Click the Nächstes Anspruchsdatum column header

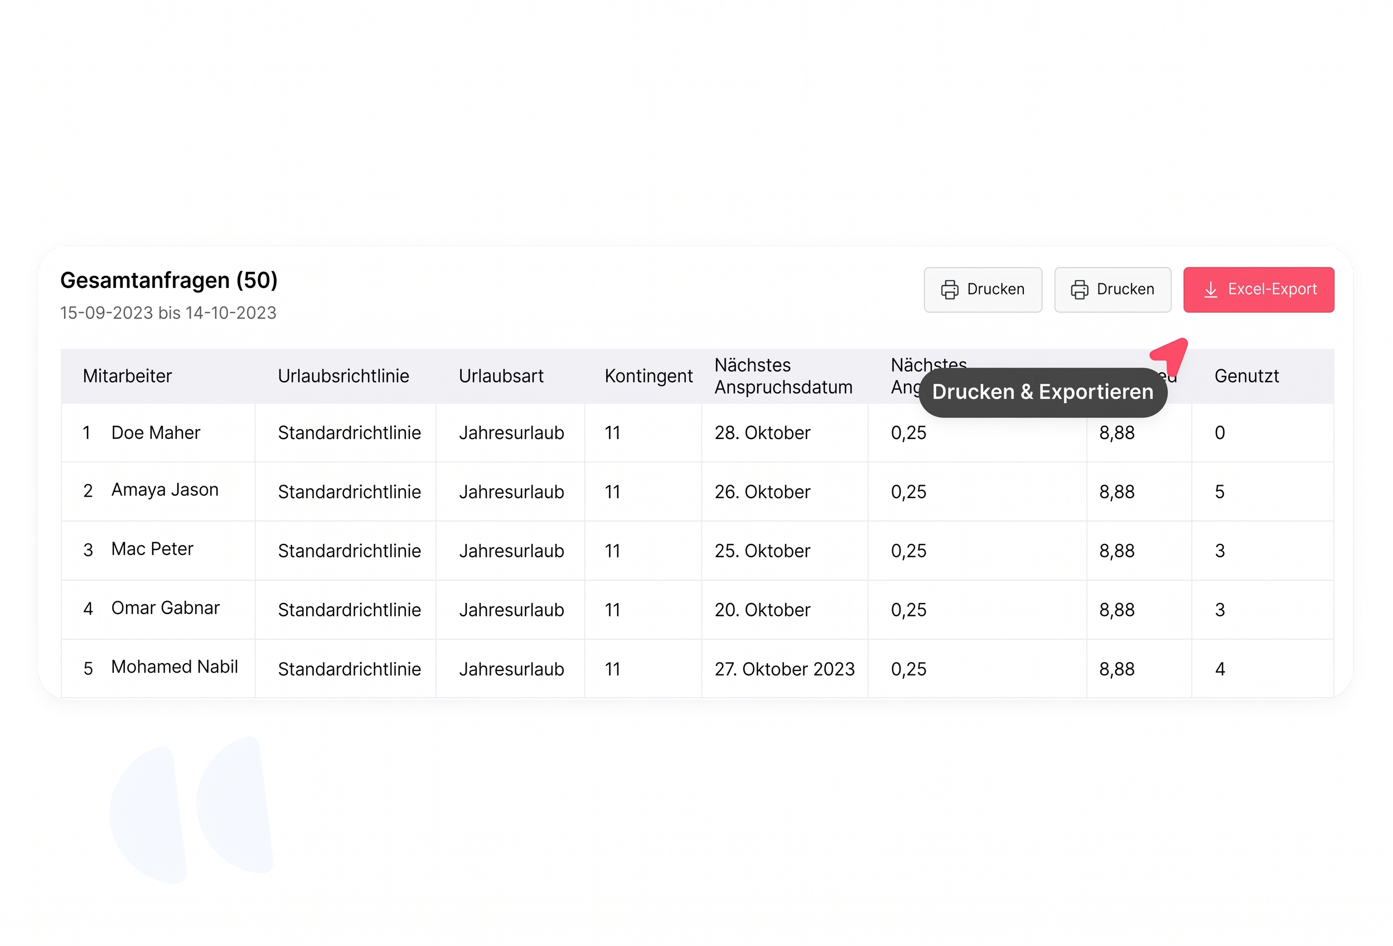[x=782, y=376]
